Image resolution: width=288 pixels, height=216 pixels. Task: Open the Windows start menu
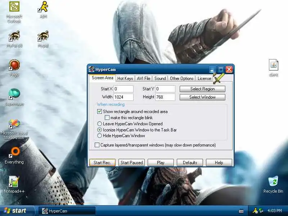17,211
